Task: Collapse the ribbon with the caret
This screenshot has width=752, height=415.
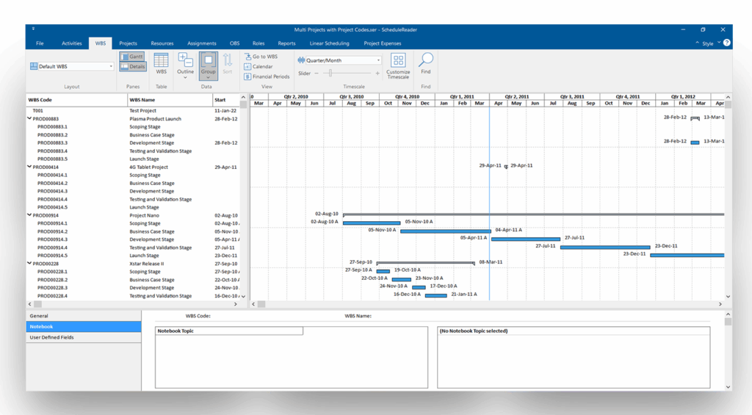Action: coord(697,43)
